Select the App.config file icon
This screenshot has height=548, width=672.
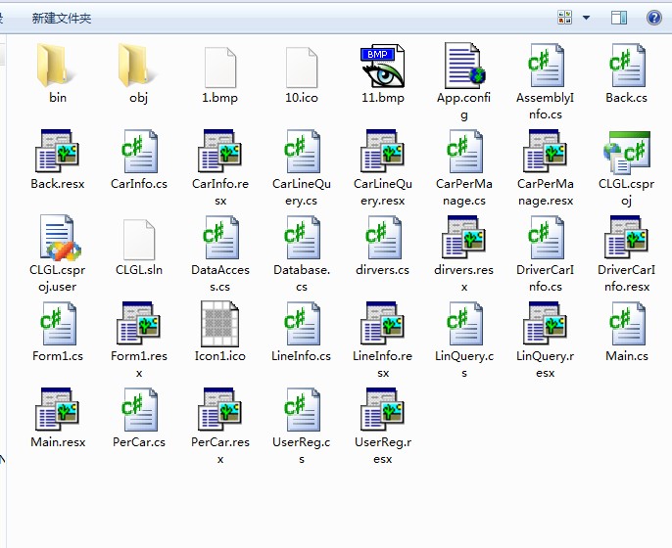464,66
